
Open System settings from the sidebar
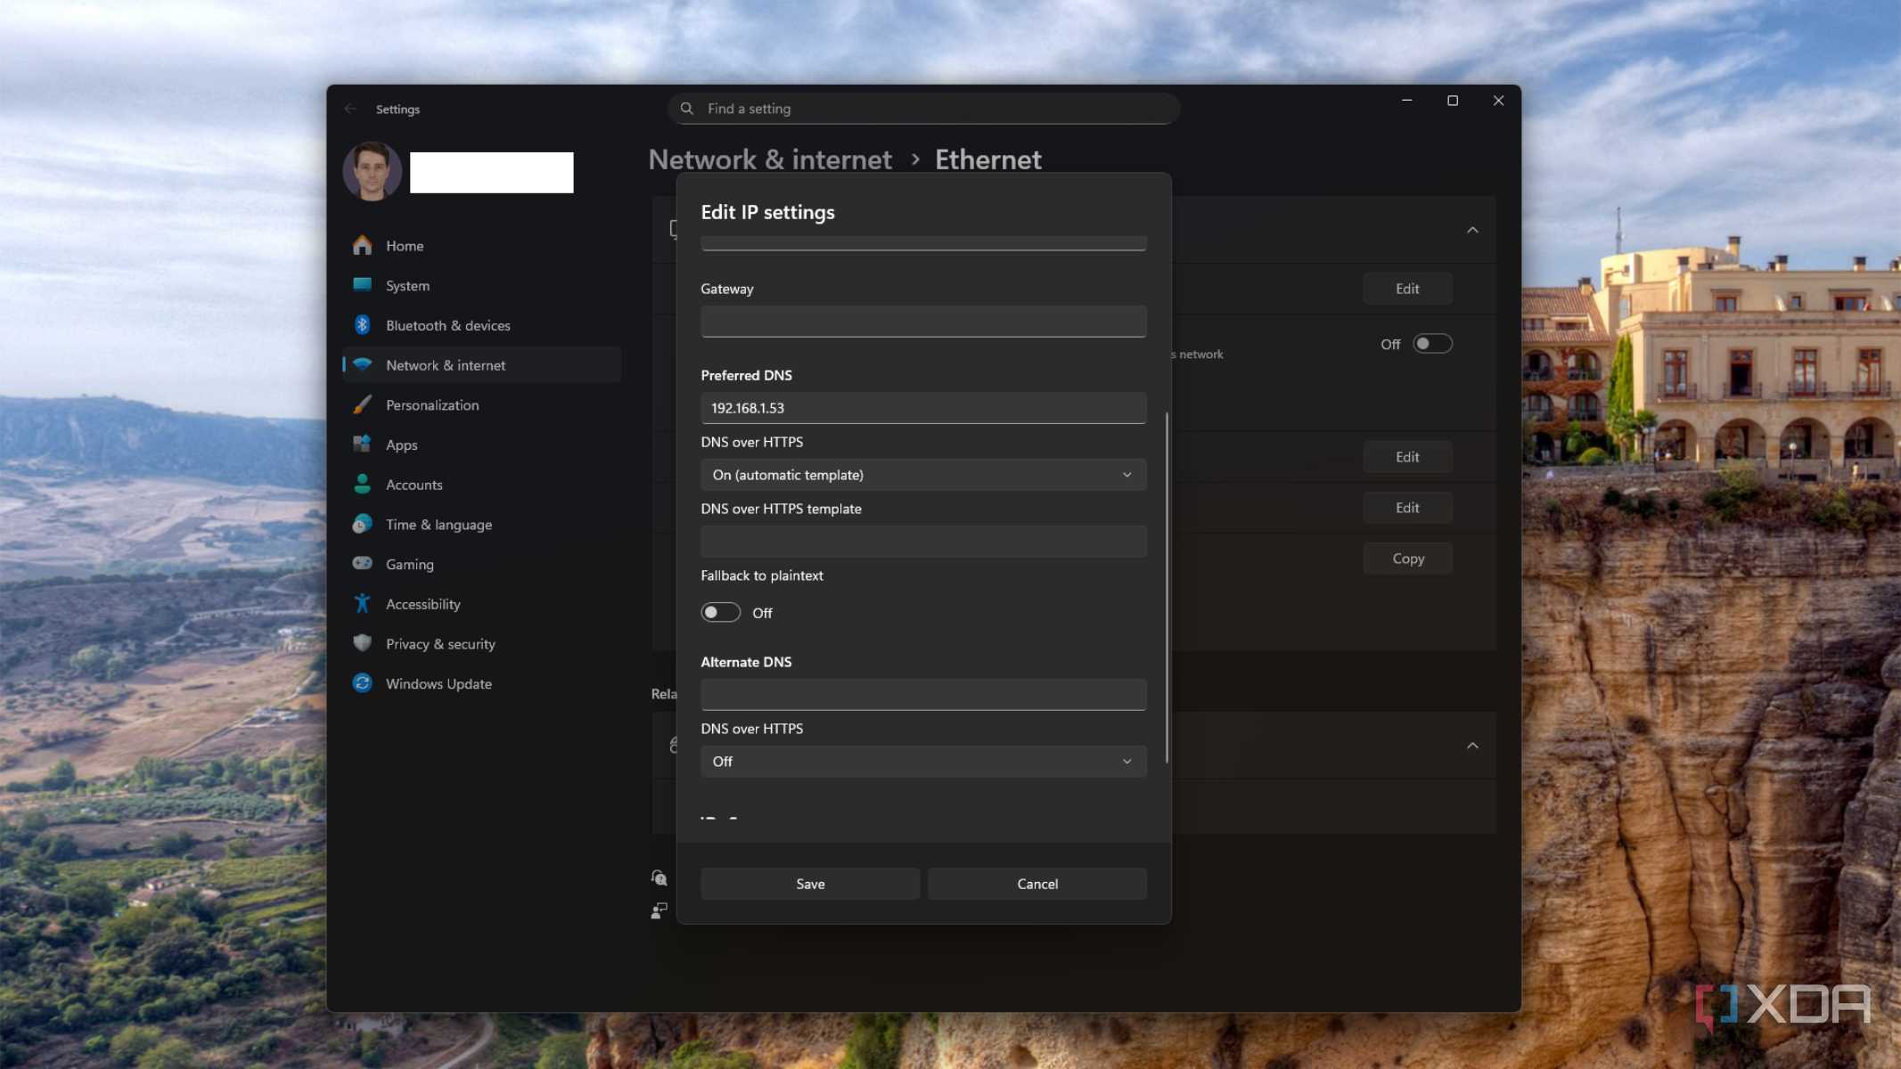pyautogui.click(x=481, y=286)
